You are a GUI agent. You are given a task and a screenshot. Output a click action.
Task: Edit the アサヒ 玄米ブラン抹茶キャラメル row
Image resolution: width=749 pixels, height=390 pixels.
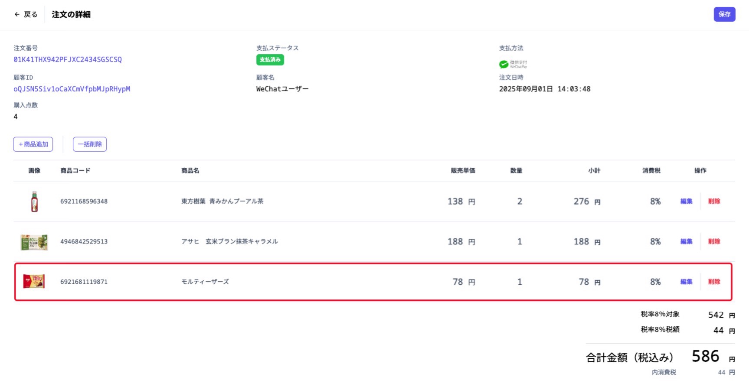point(686,241)
